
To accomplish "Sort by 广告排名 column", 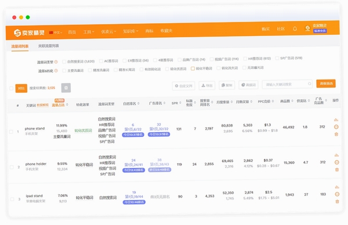I will (x=165, y=103).
